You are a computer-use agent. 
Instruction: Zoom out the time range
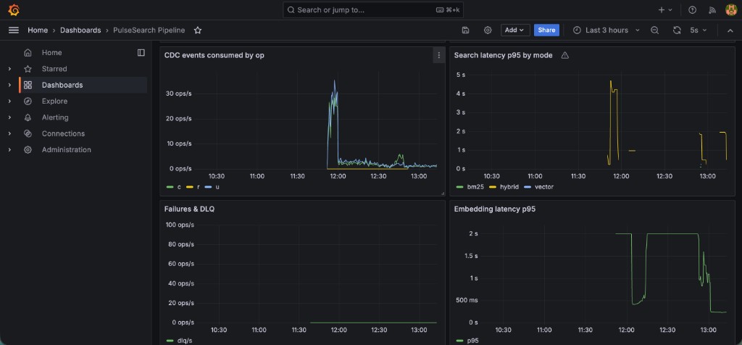[x=654, y=30]
